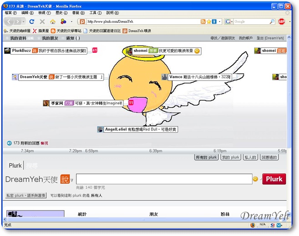Viewport: 299px width, 236px height.
Task: Open 我的資料 navigation link
Action: pos(18,38)
